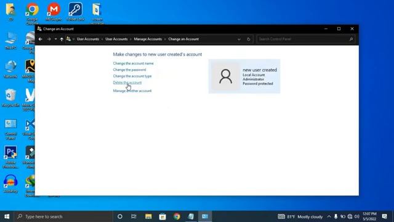Select the Control Panel desktop icon

coord(10,129)
